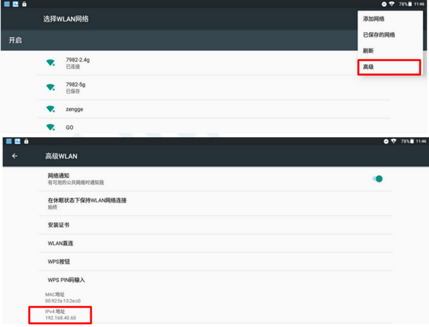This screenshot has width=429, height=327.
Task: Click the Wi-Fi icon next to 7982-2.4g
Action: tap(50, 63)
